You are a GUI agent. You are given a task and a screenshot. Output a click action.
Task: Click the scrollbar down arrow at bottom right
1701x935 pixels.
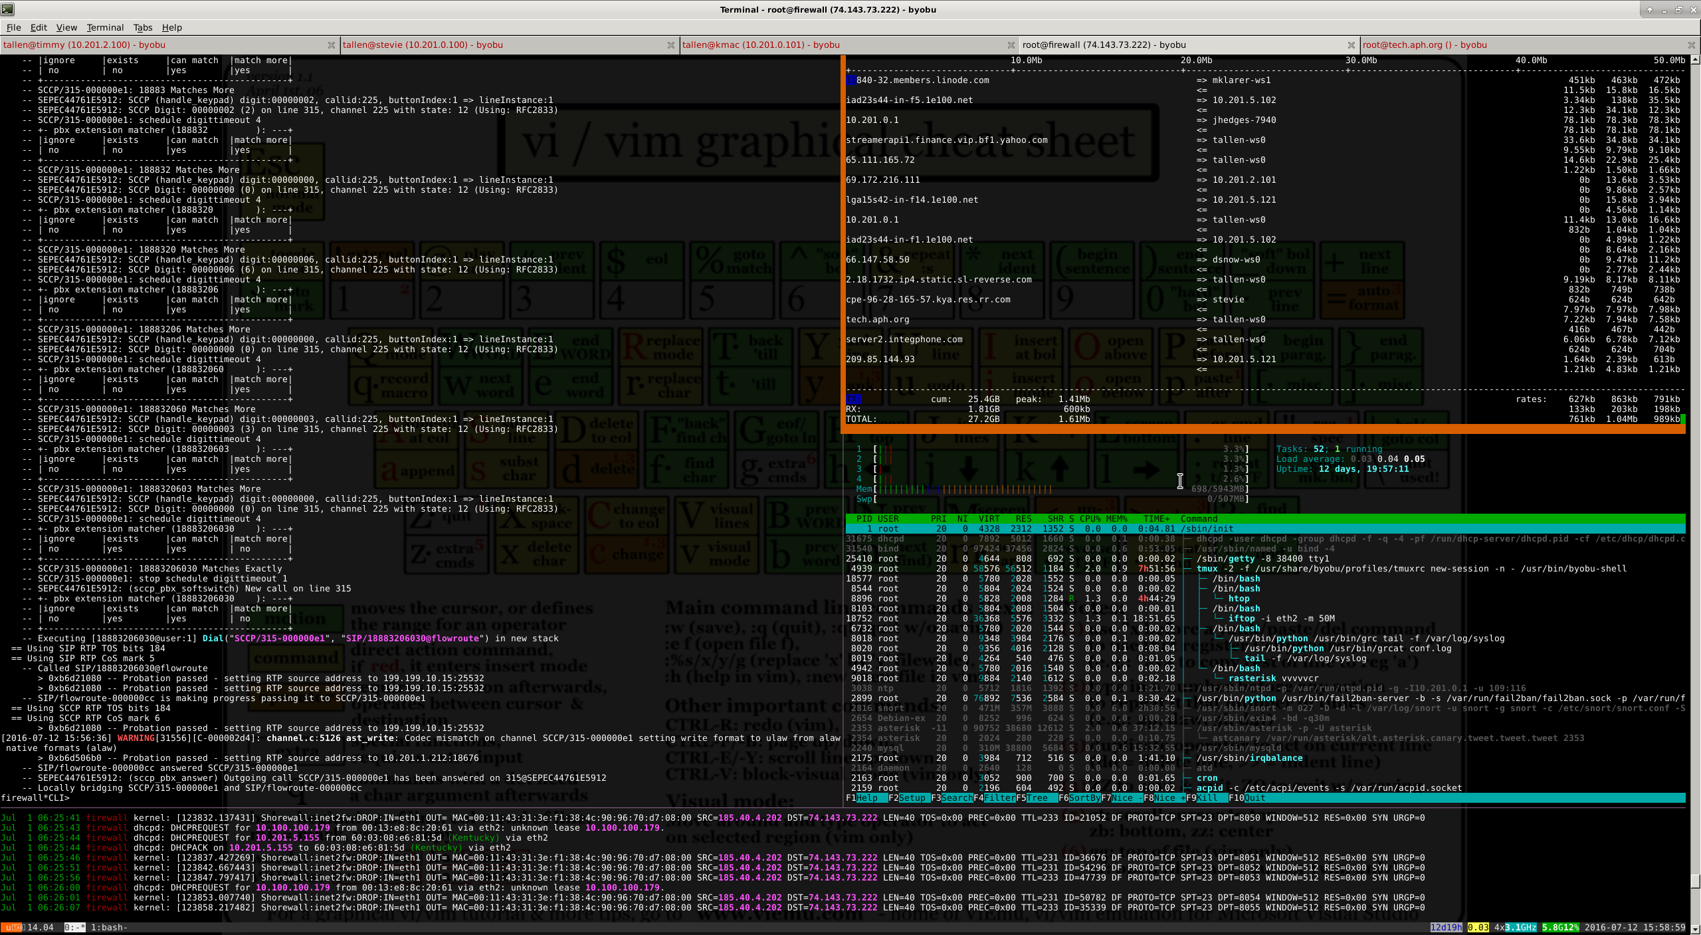coord(1695,928)
